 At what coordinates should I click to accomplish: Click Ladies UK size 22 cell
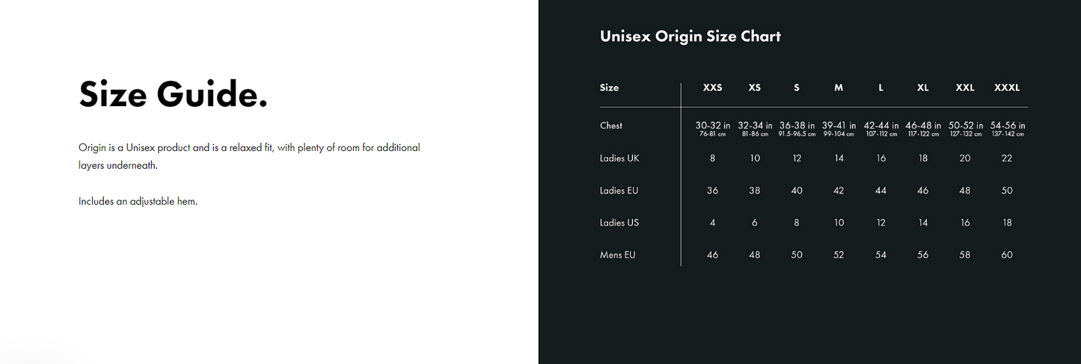pyautogui.click(x=1007, y=158)
